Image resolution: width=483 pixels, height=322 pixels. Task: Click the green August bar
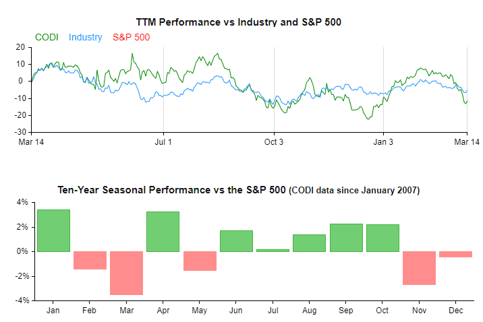pos(309,243)
